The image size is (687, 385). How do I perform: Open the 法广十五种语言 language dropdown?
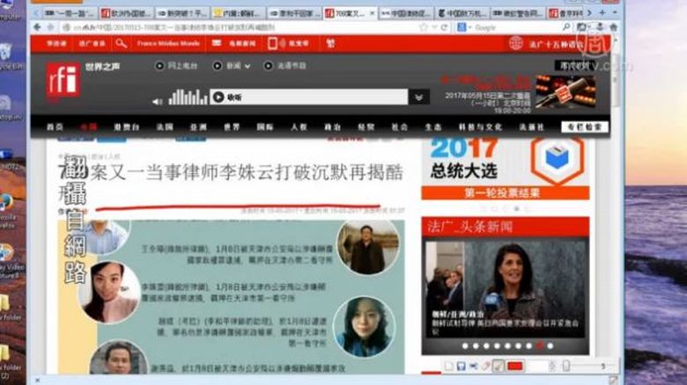coord(545,42)
